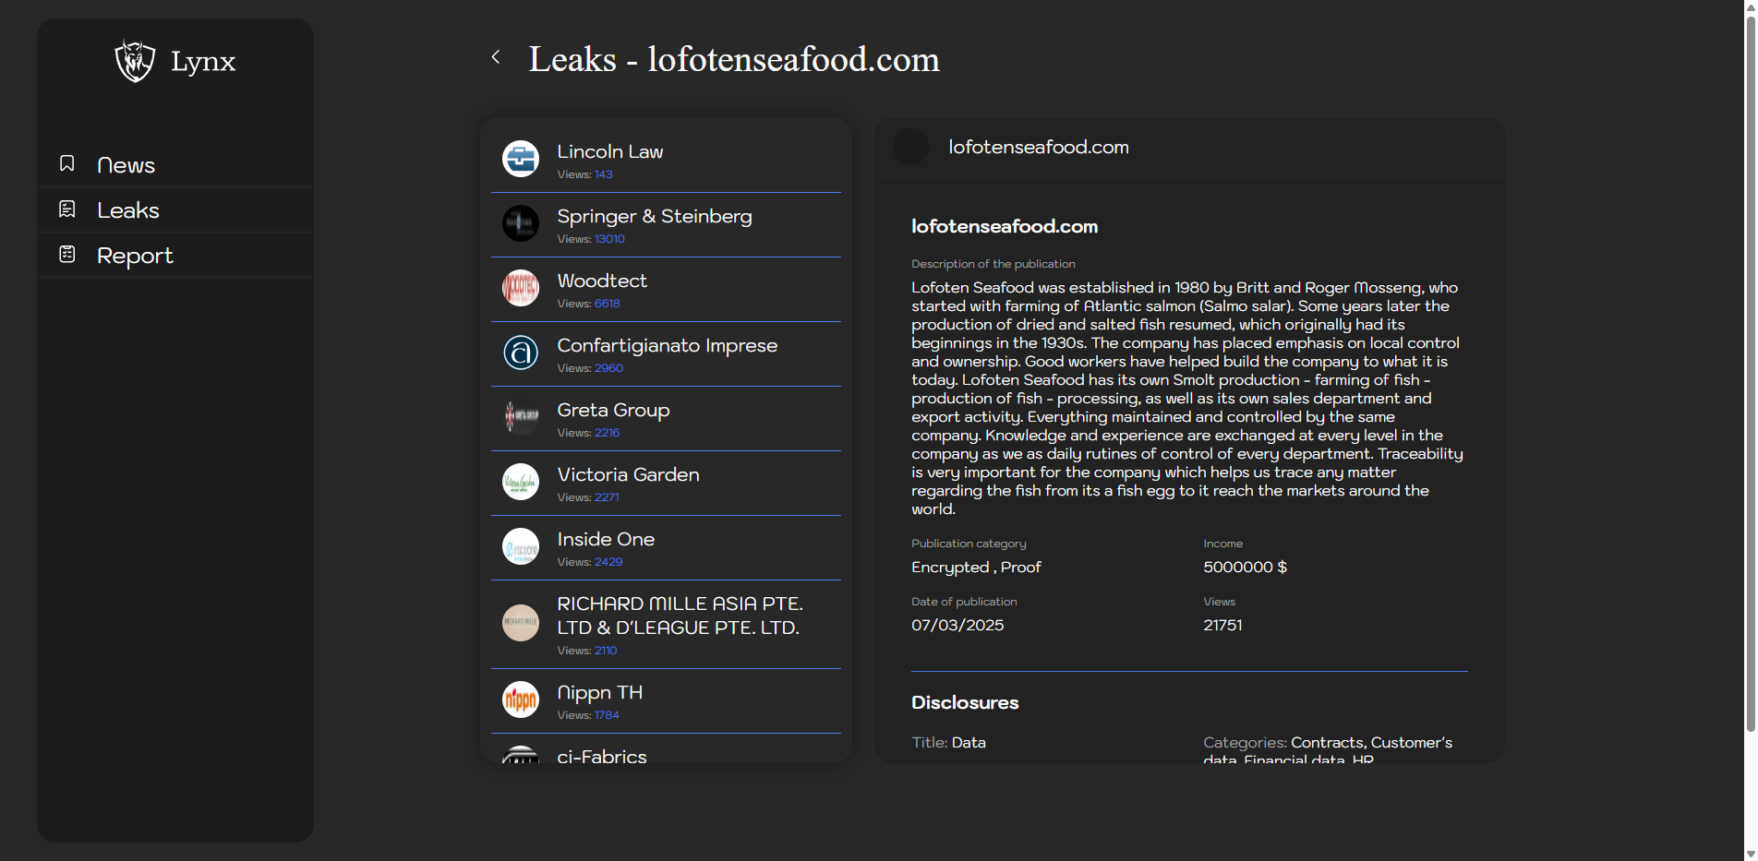Select the Leaks menu item
The image size is (1758, 861).
point(128,210)
